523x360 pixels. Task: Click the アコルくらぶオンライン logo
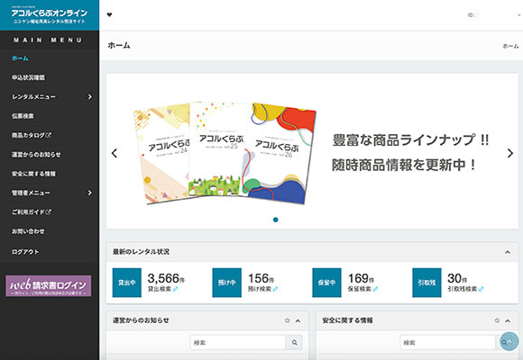pyautogui.click(x=50, y=15)
